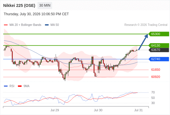Click the green 64130 resistance price tag
The height and width of the screenshot is (115, 170).
coord(159,45)
